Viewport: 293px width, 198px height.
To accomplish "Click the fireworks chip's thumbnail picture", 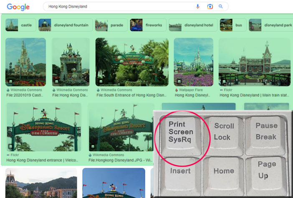I will 136,25.
